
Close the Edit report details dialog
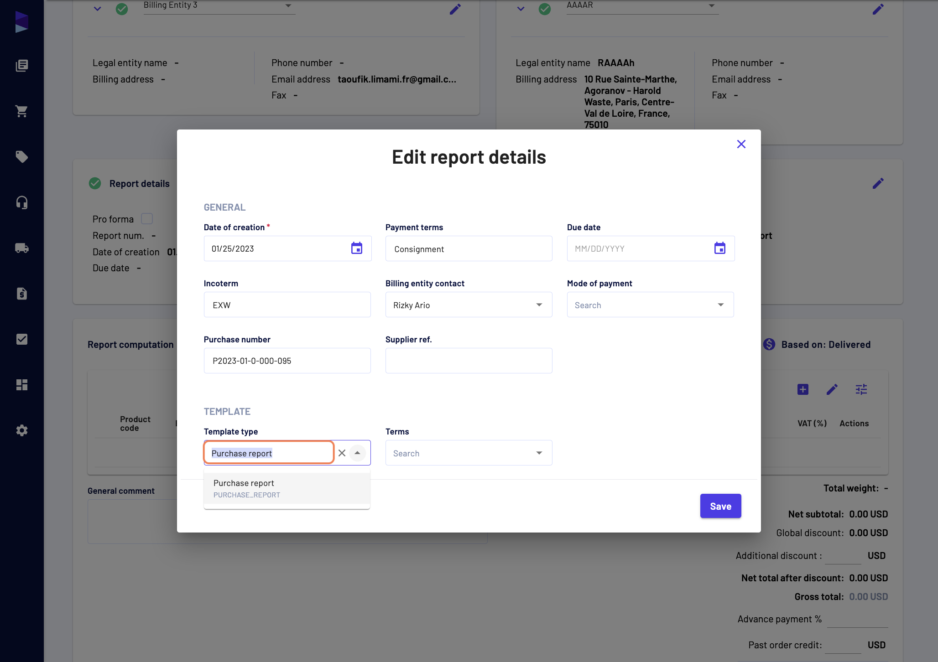[741, 144]
